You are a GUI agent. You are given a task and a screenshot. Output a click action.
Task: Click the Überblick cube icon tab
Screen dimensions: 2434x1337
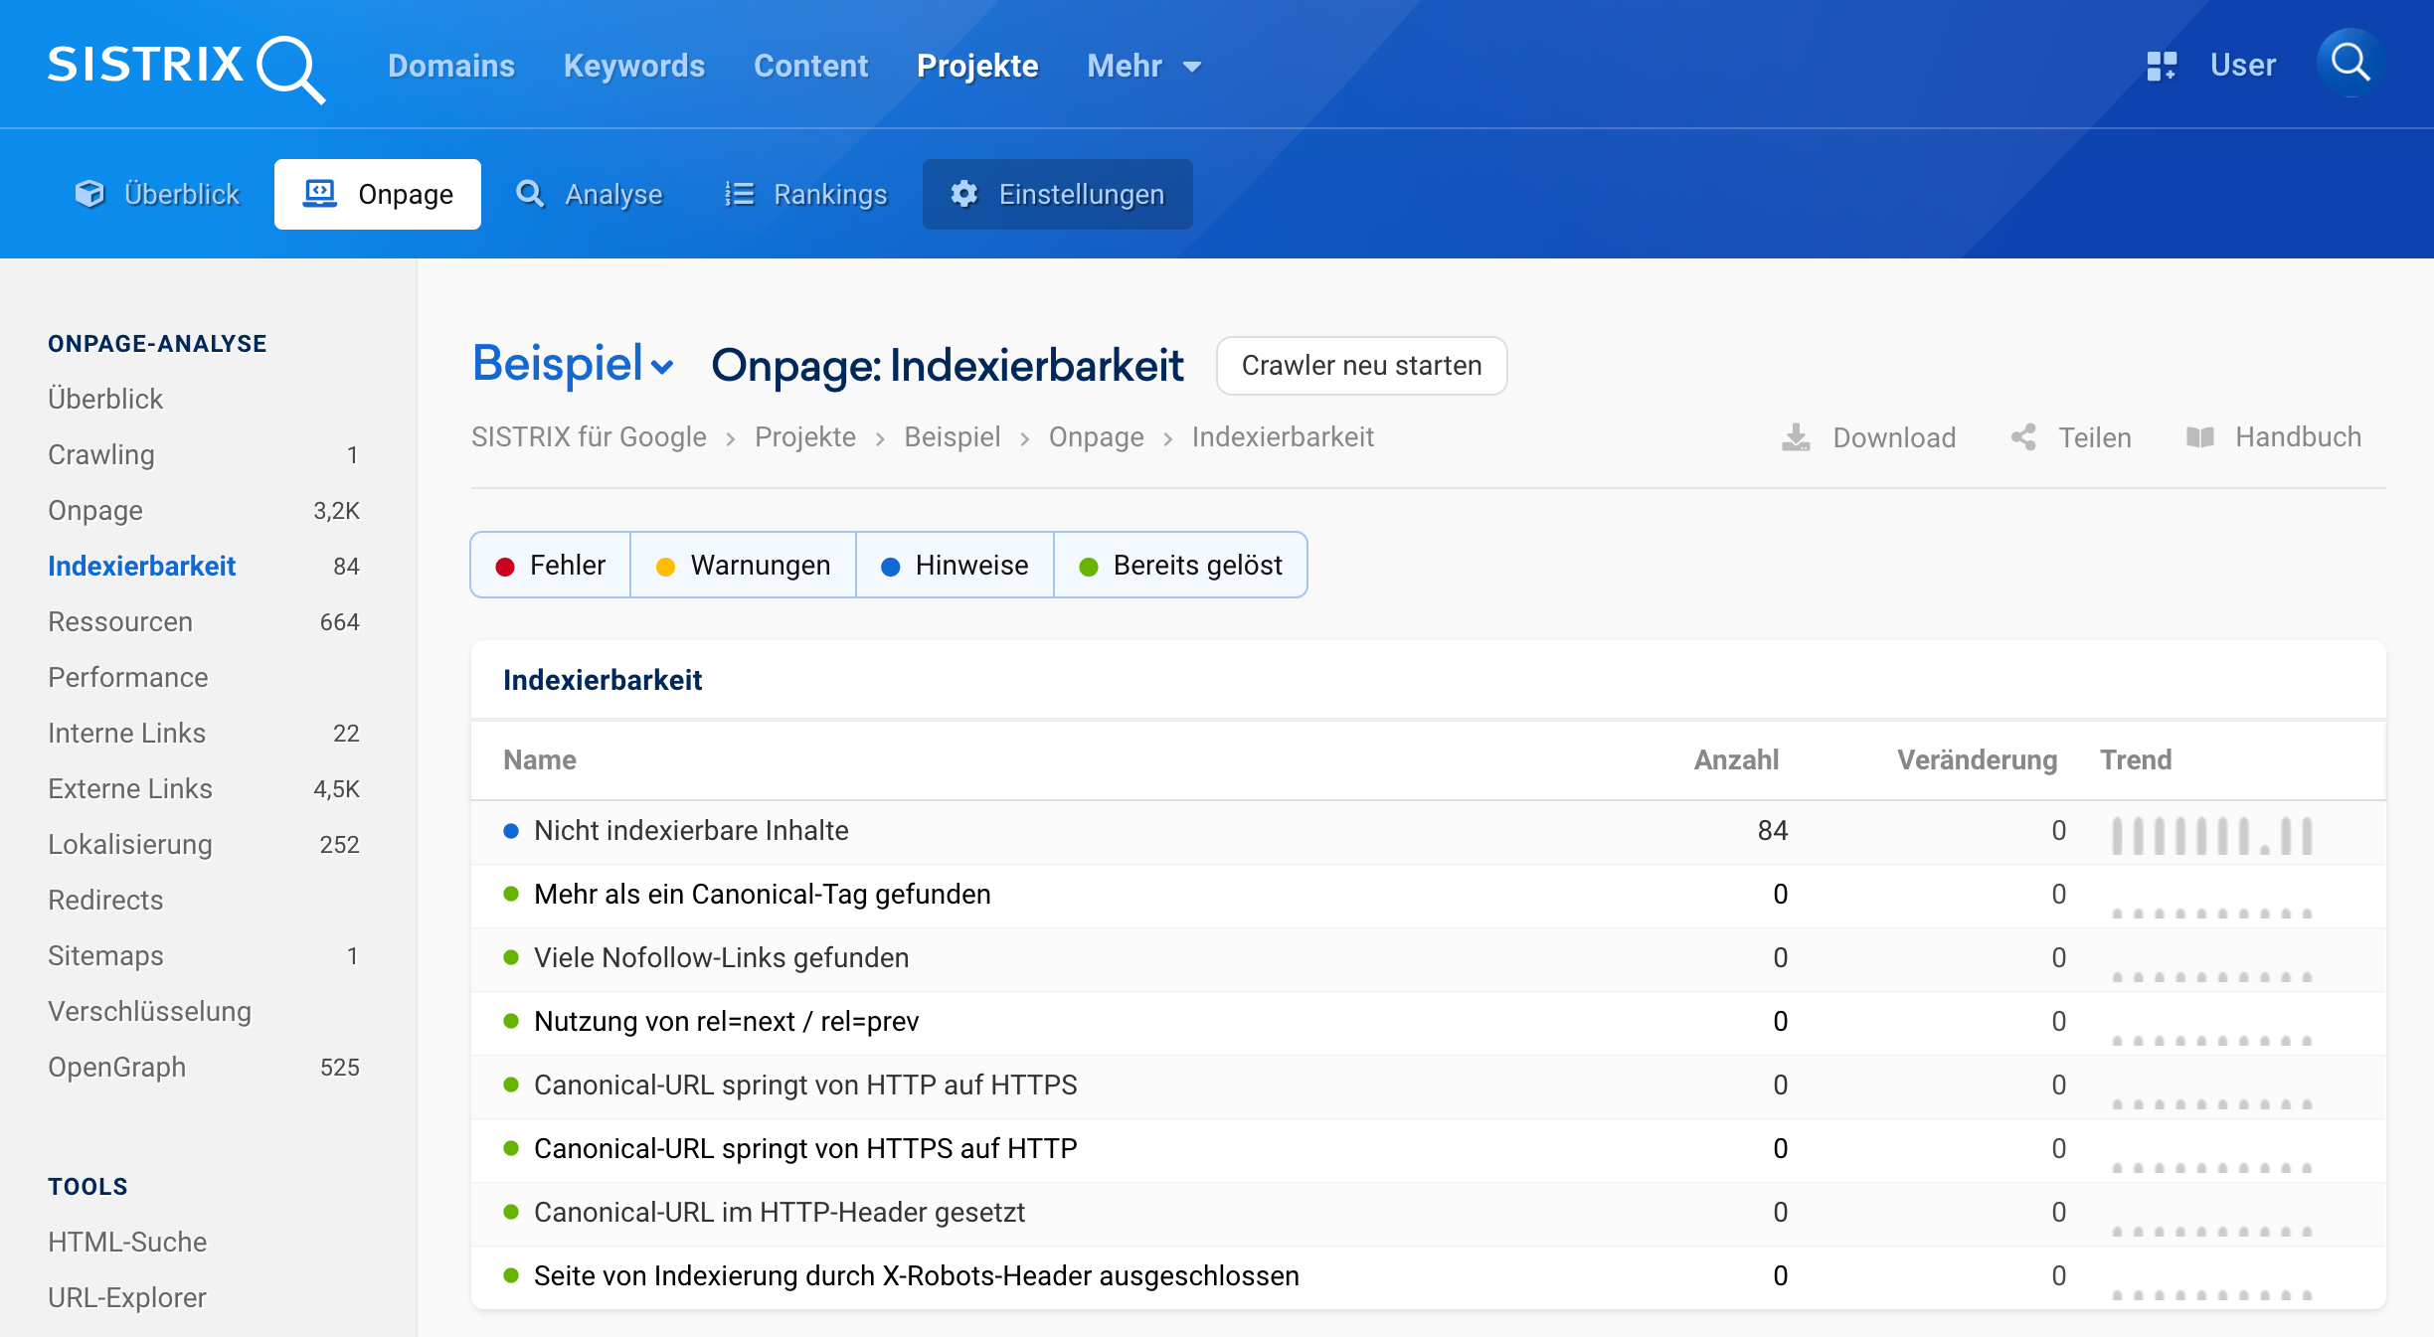click(x=89, y=194)
